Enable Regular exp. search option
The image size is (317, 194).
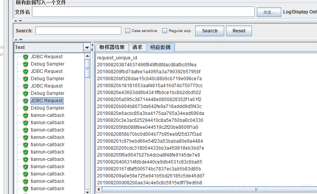[x=165, y=31]
